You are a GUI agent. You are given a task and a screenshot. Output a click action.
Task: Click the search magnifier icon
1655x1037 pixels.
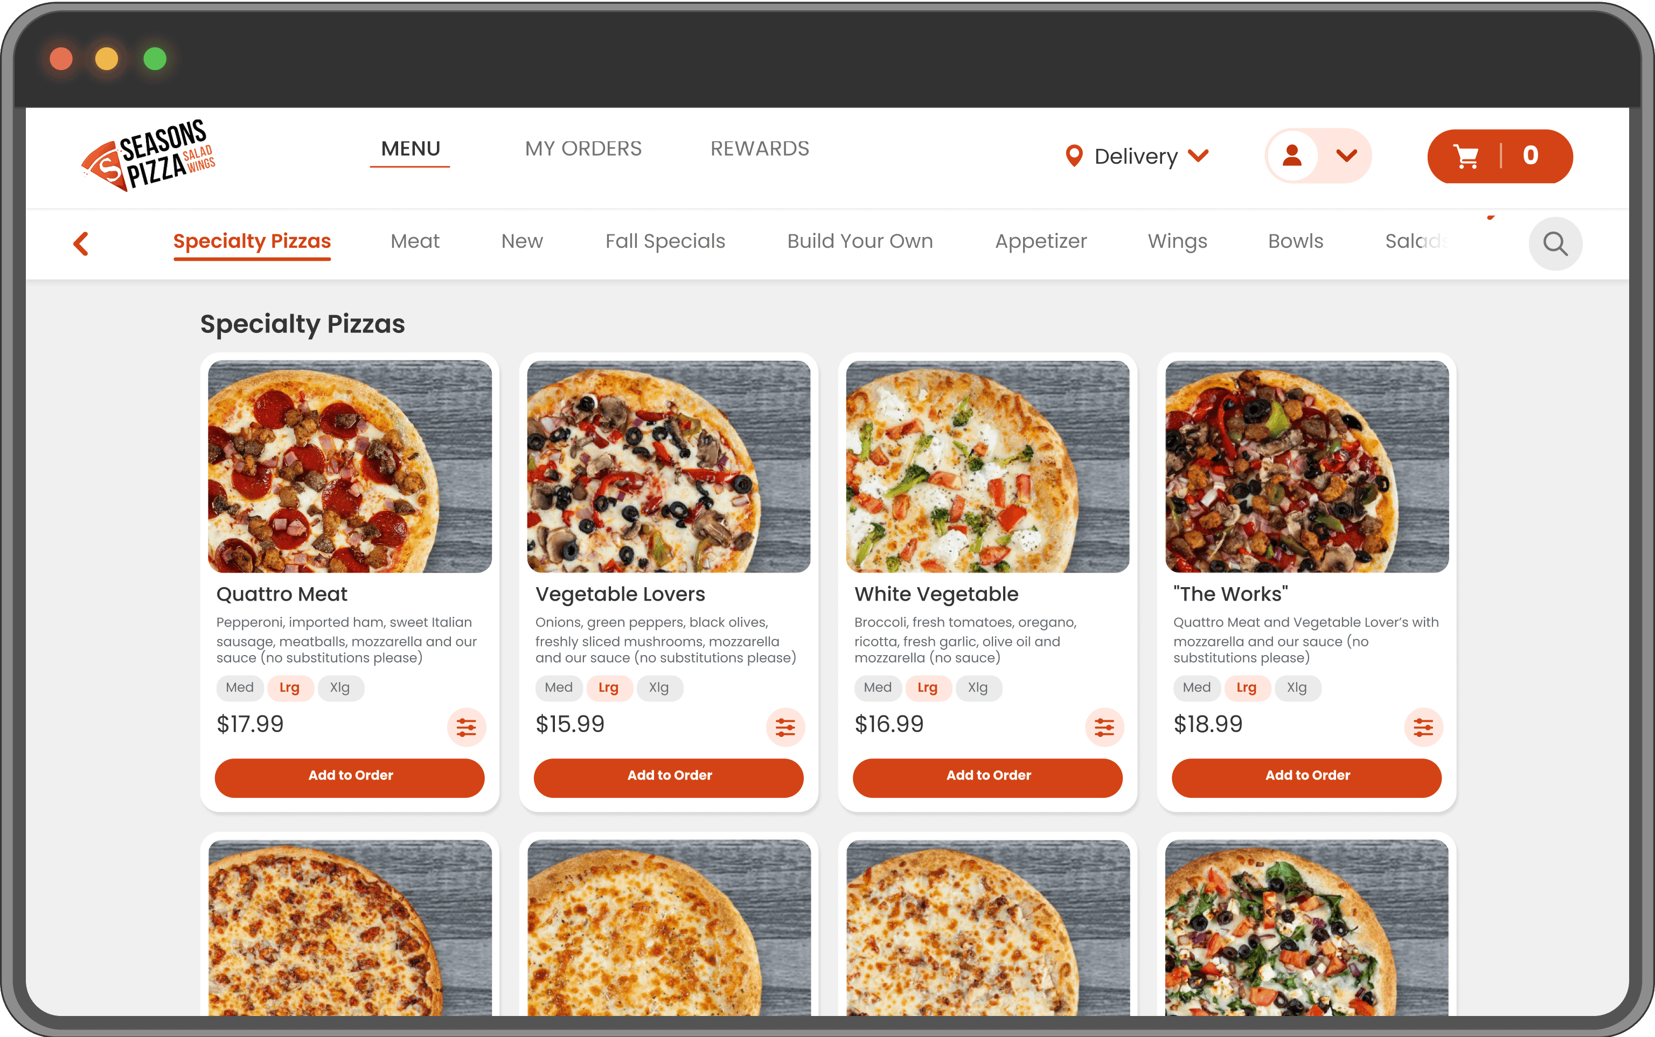pyautogui.click(x=1555, y=243)
